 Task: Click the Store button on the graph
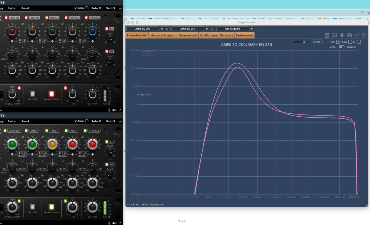(x=148, y=54)
